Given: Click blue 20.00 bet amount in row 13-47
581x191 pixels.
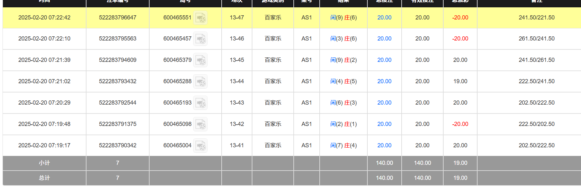Looking at the screenshot, I should tap(384, 18).
